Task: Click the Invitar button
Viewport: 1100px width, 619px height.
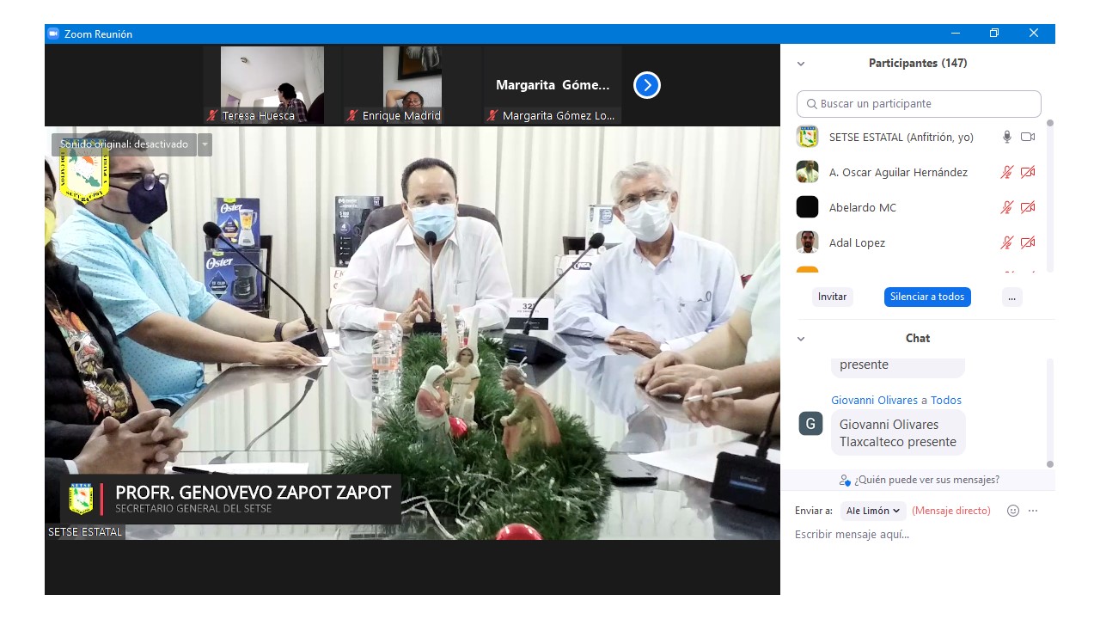Action: pos(832,297)
